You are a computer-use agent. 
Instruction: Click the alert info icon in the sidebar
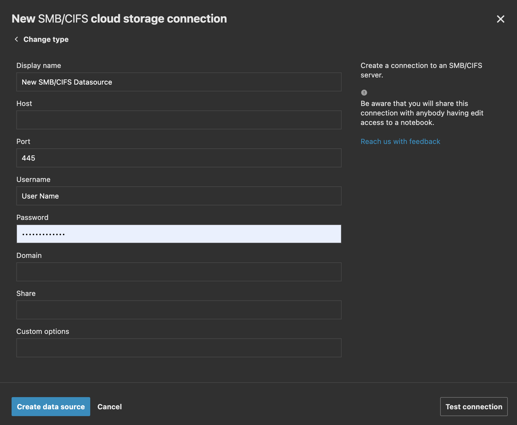click(364, 93)
